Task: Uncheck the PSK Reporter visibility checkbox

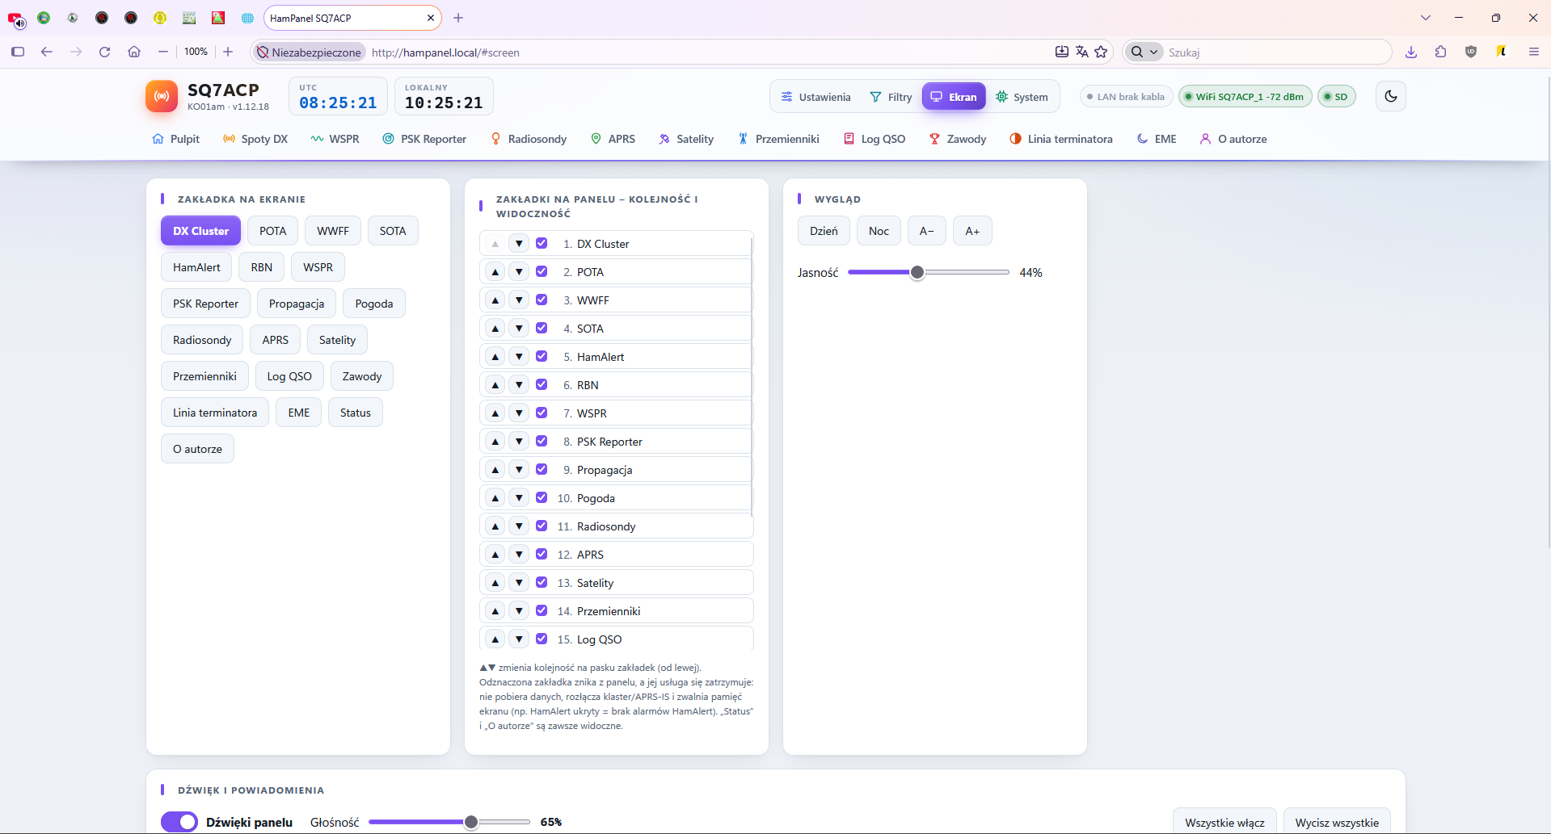Action: click(x=542, y=441)
